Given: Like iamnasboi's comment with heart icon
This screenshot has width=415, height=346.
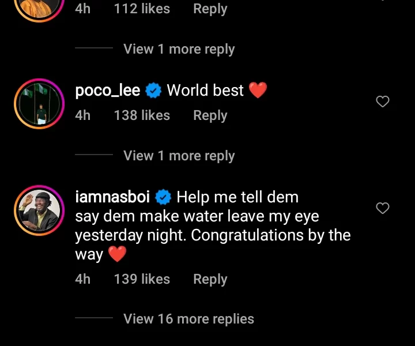Looking at the screenshot, I should [x=383, y=208].
